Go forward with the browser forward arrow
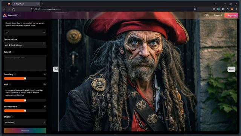Viewport: 241px width, 136px height. pos(9,9)
